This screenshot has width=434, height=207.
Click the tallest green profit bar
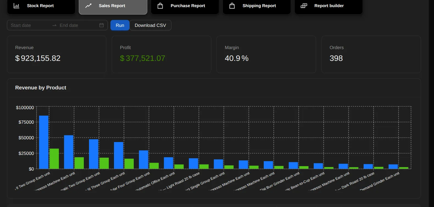54,158
